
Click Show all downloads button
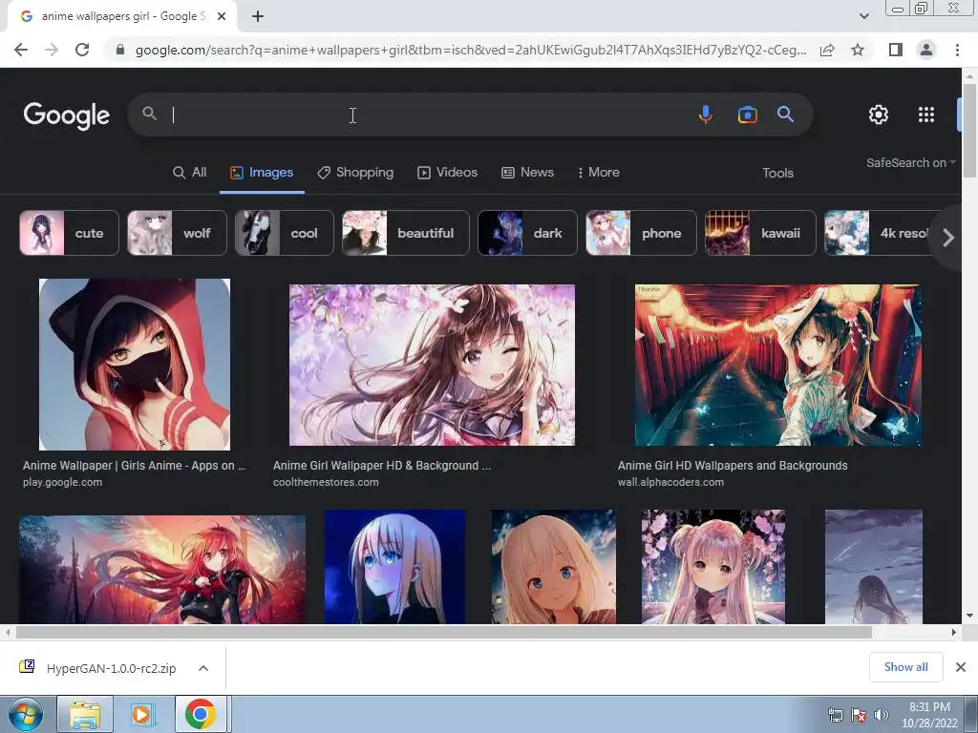coord(905,667)
